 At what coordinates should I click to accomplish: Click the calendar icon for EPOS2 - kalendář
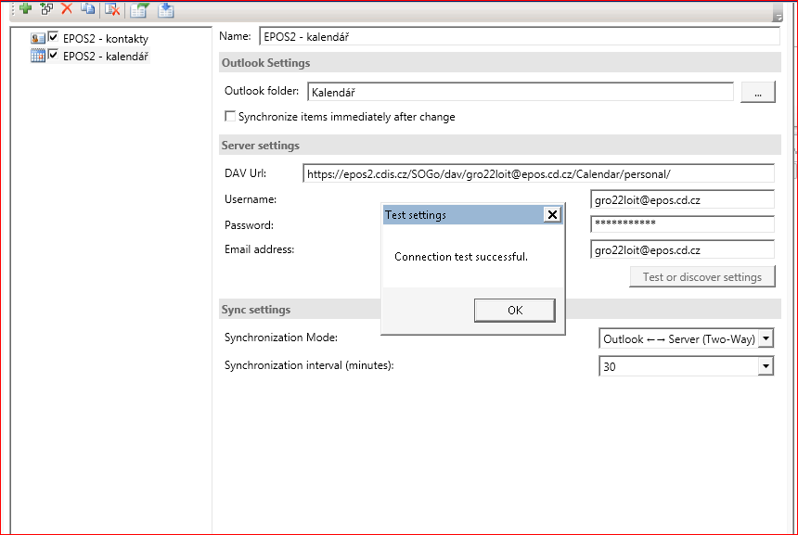[38, 56]
